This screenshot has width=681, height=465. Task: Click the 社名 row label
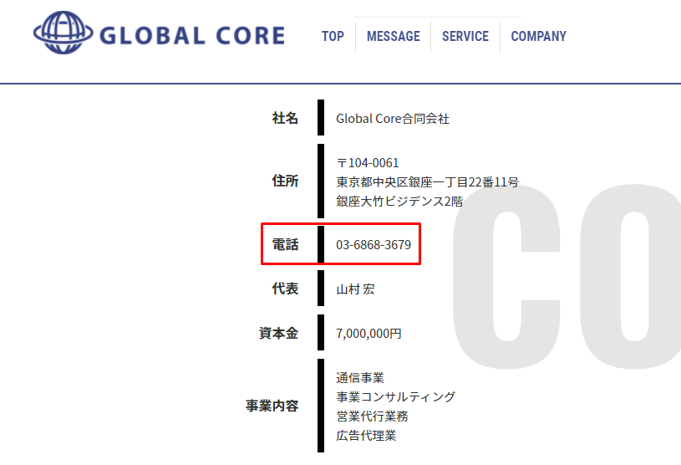pyautogui.click(x=285, y=119)
